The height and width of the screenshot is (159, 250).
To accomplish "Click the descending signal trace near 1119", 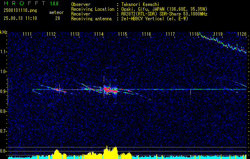I will pos(223,43).
